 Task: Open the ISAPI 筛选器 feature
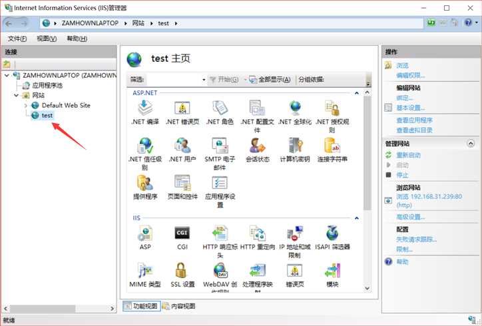[332, 238]
